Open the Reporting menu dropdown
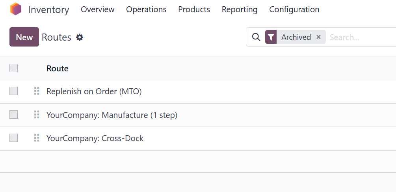 (240, 9)
